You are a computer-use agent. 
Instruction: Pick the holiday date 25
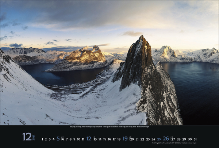(x=159, y=139)
